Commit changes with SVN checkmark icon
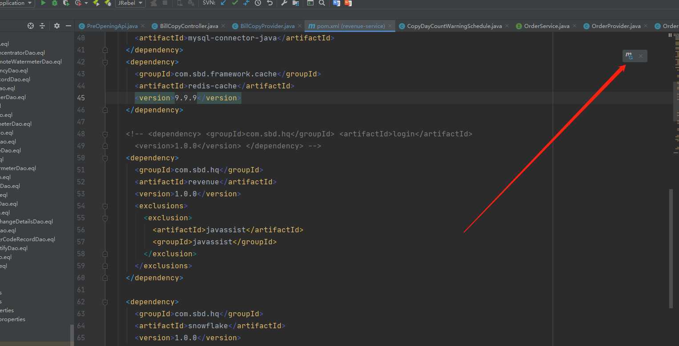679x346 pixels. [x=235, y=3]
